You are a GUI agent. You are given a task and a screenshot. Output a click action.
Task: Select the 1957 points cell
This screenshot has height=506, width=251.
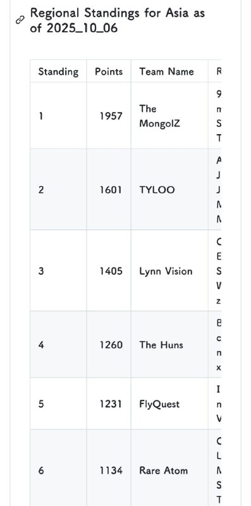(109, 116)
